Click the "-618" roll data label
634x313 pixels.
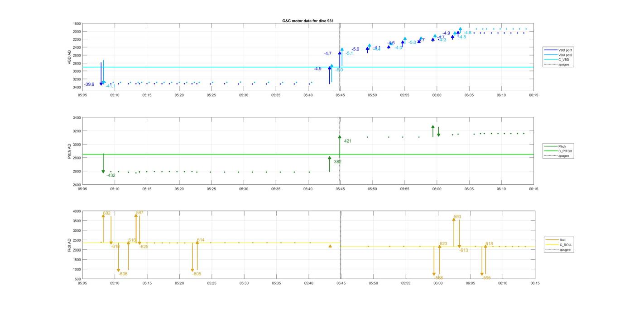point(115,246)
